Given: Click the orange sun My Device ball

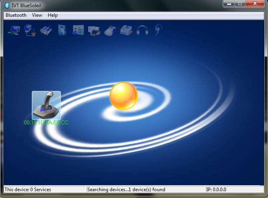Looking at the screenshot, I should (124, 96).
